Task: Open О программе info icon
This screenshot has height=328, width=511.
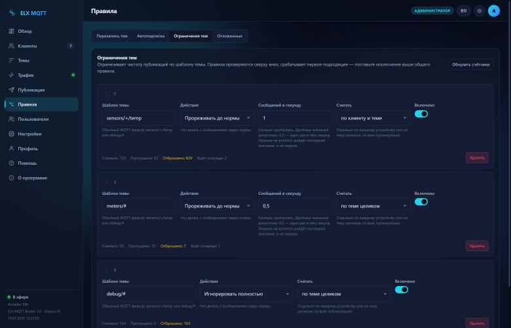Action: point(11,178)
